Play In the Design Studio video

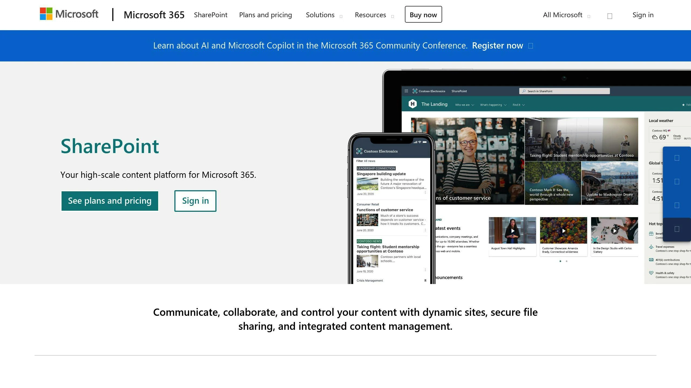pos(614,231)
